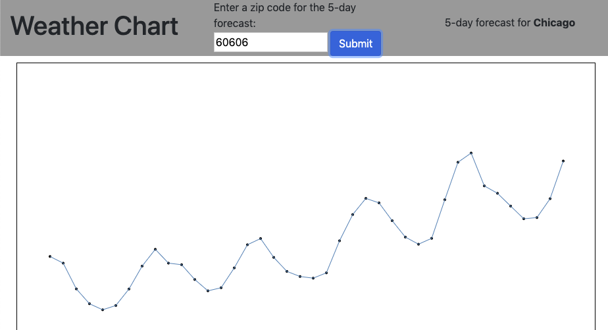The width and height of the screenshot is (608, 330).
Task: Click the Weather Chart heading
Action: [x=94, y=26]
